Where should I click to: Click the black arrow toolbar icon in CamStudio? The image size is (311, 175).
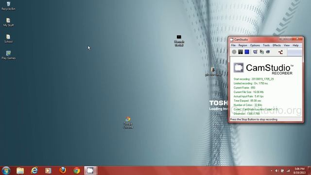click(x=280, y=52)
